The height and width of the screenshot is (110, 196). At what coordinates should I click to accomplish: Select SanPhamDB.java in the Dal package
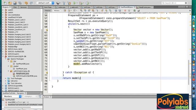pyautogui.click(x=22, y=64)
